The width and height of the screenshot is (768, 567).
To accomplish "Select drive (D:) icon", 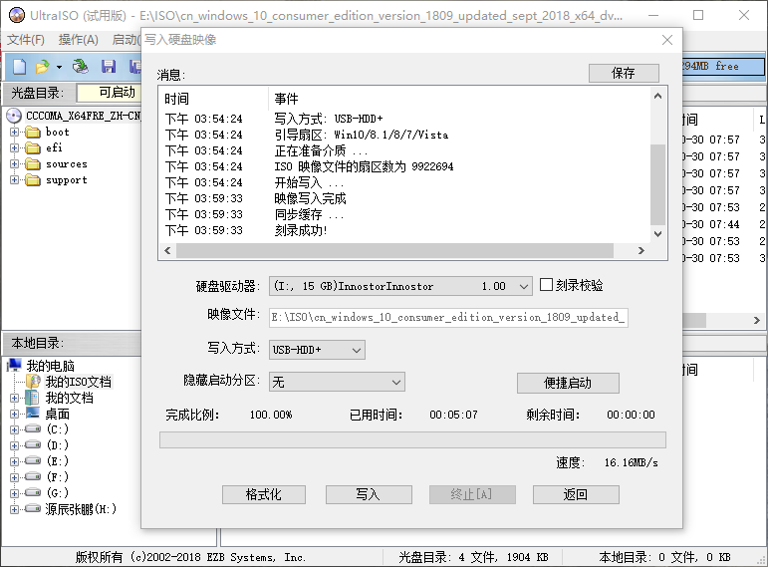I will pyautogui.click(x=33, y=444).
